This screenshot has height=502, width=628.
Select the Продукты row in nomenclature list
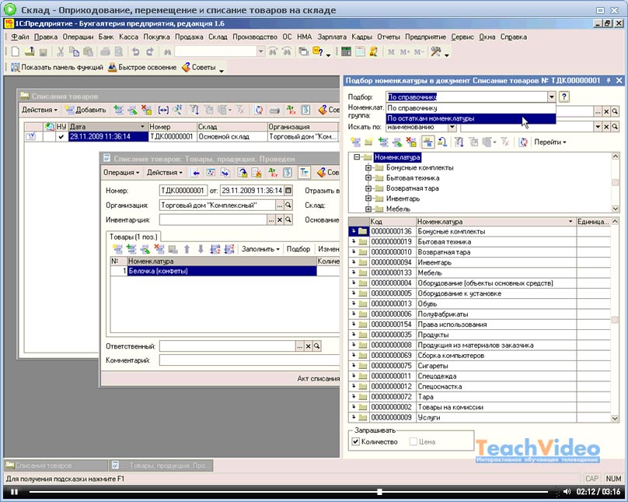tap(480, 335)
